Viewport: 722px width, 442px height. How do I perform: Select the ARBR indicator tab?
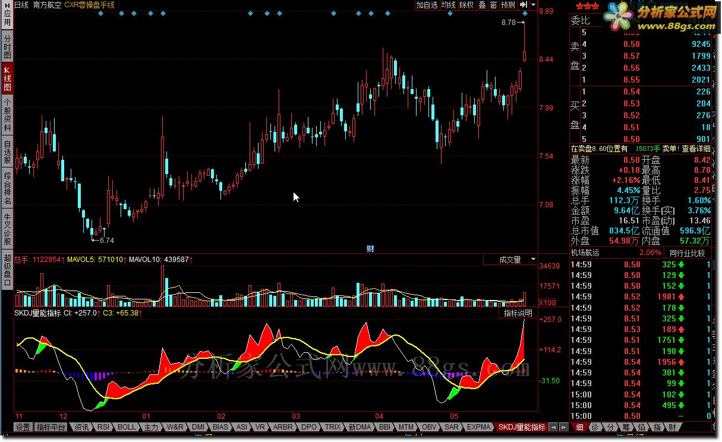283,427
